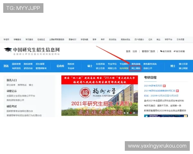This screenshot has height=154, width=193.
Task: Click the graduation cap site logo
Action: [8, 50]
